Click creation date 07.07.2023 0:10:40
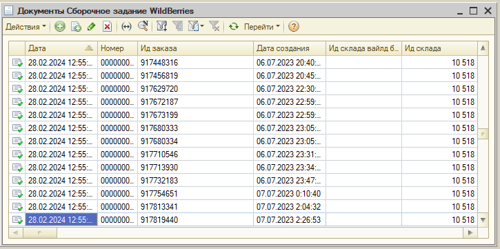 tap(290, 194)
